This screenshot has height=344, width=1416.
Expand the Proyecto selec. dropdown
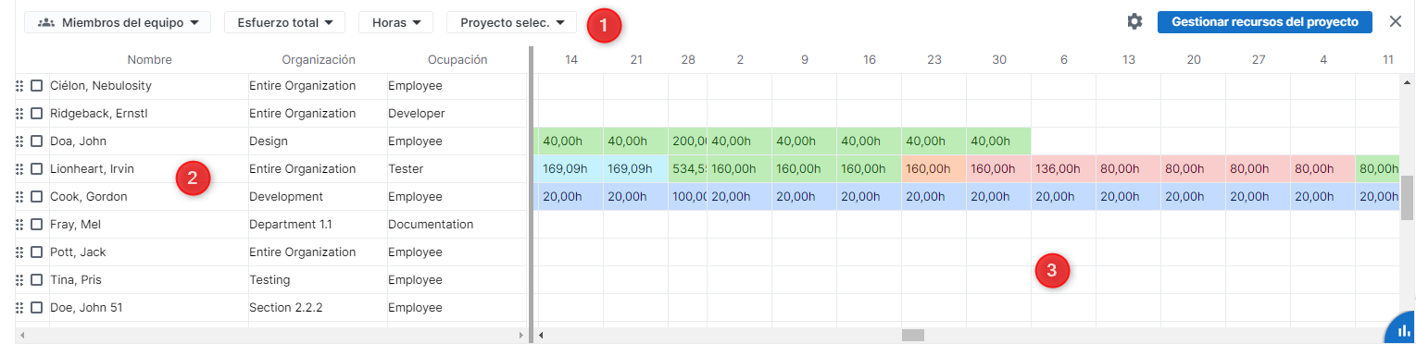(511, 22)
